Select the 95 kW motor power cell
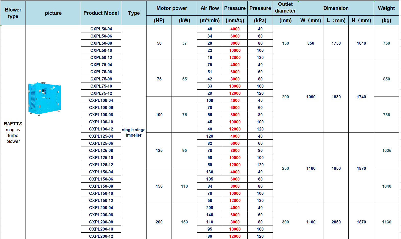This screenshot has width=401, height=239. tap(184, 150)
